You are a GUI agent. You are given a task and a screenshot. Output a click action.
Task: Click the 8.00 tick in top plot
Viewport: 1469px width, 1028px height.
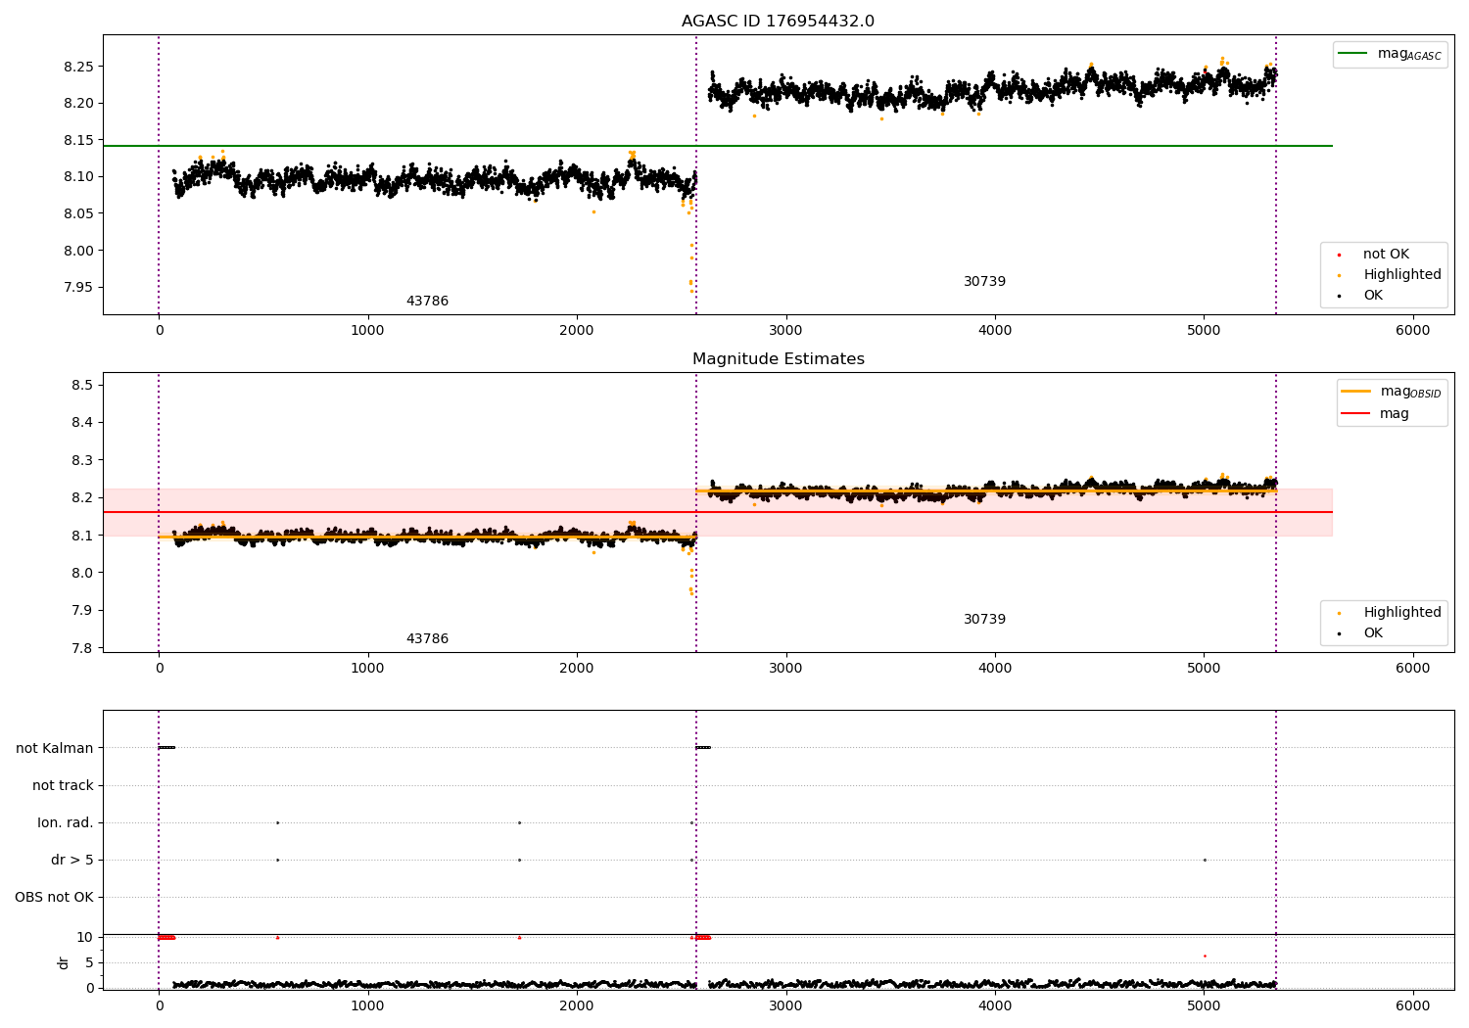[78, 251]
